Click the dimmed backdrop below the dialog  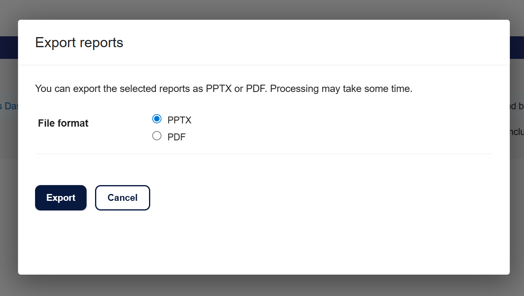(262, 286)
